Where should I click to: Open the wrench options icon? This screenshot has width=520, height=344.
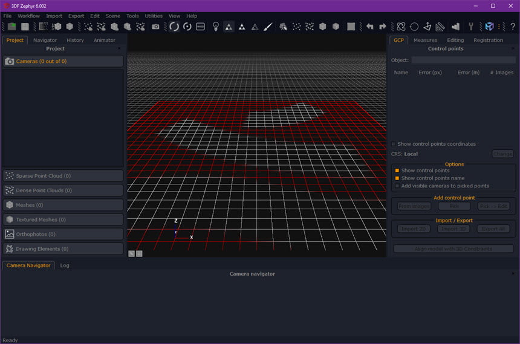tap(470, 27)
